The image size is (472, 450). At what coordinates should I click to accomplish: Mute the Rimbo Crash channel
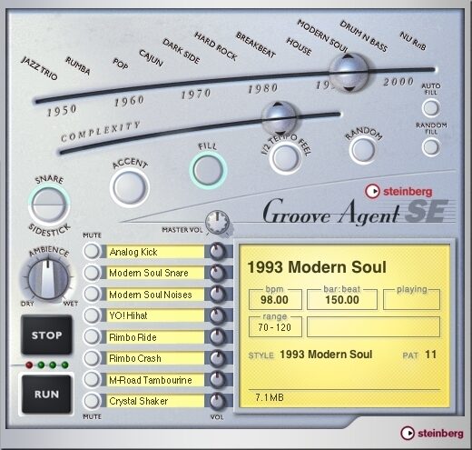coord(92,358)
